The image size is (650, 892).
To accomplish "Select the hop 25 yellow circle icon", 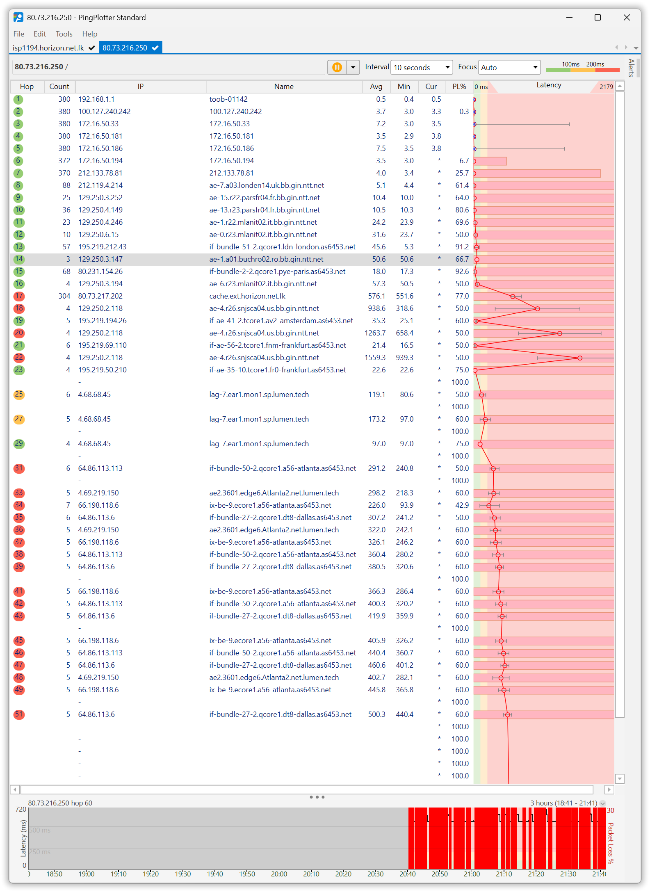I will (x=19, y=395).
